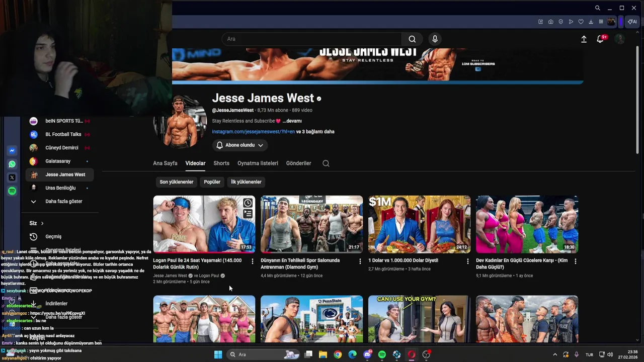This screenshot has height=362, width=644.
Task: Click the Opera send-flow arrow icon
Action: pos(571,22)
